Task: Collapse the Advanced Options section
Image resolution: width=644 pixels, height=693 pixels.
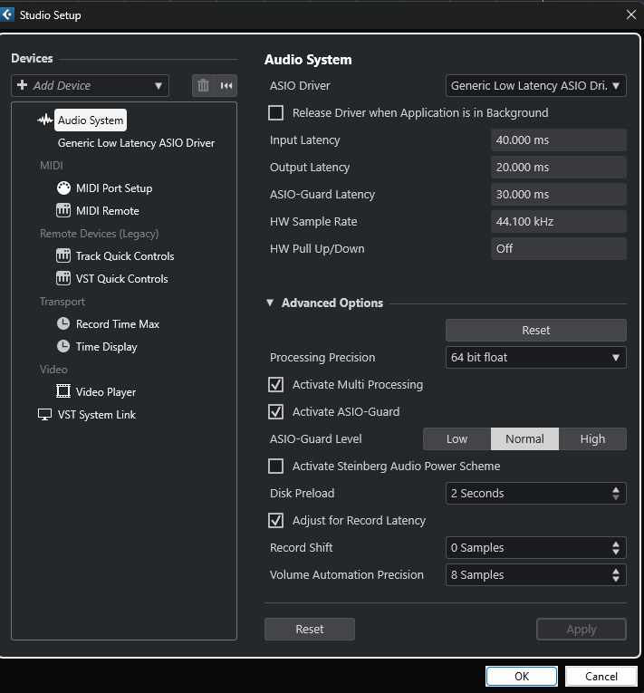Action: point(270,303)
